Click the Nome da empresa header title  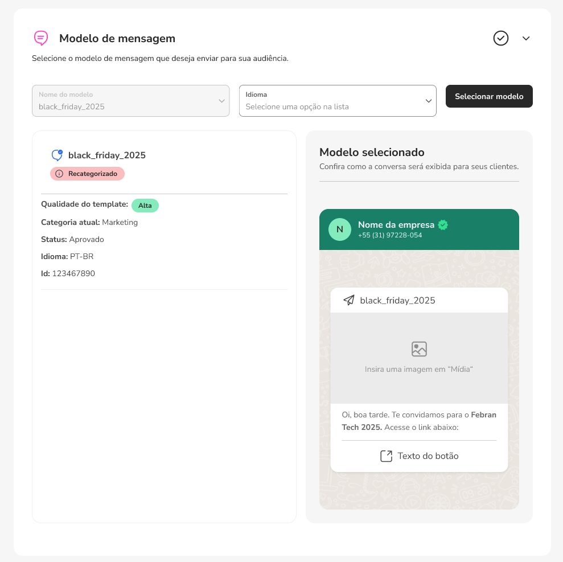396,225
